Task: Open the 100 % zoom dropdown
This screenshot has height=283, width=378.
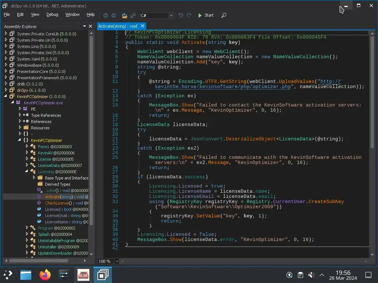Action: [117, 261]
